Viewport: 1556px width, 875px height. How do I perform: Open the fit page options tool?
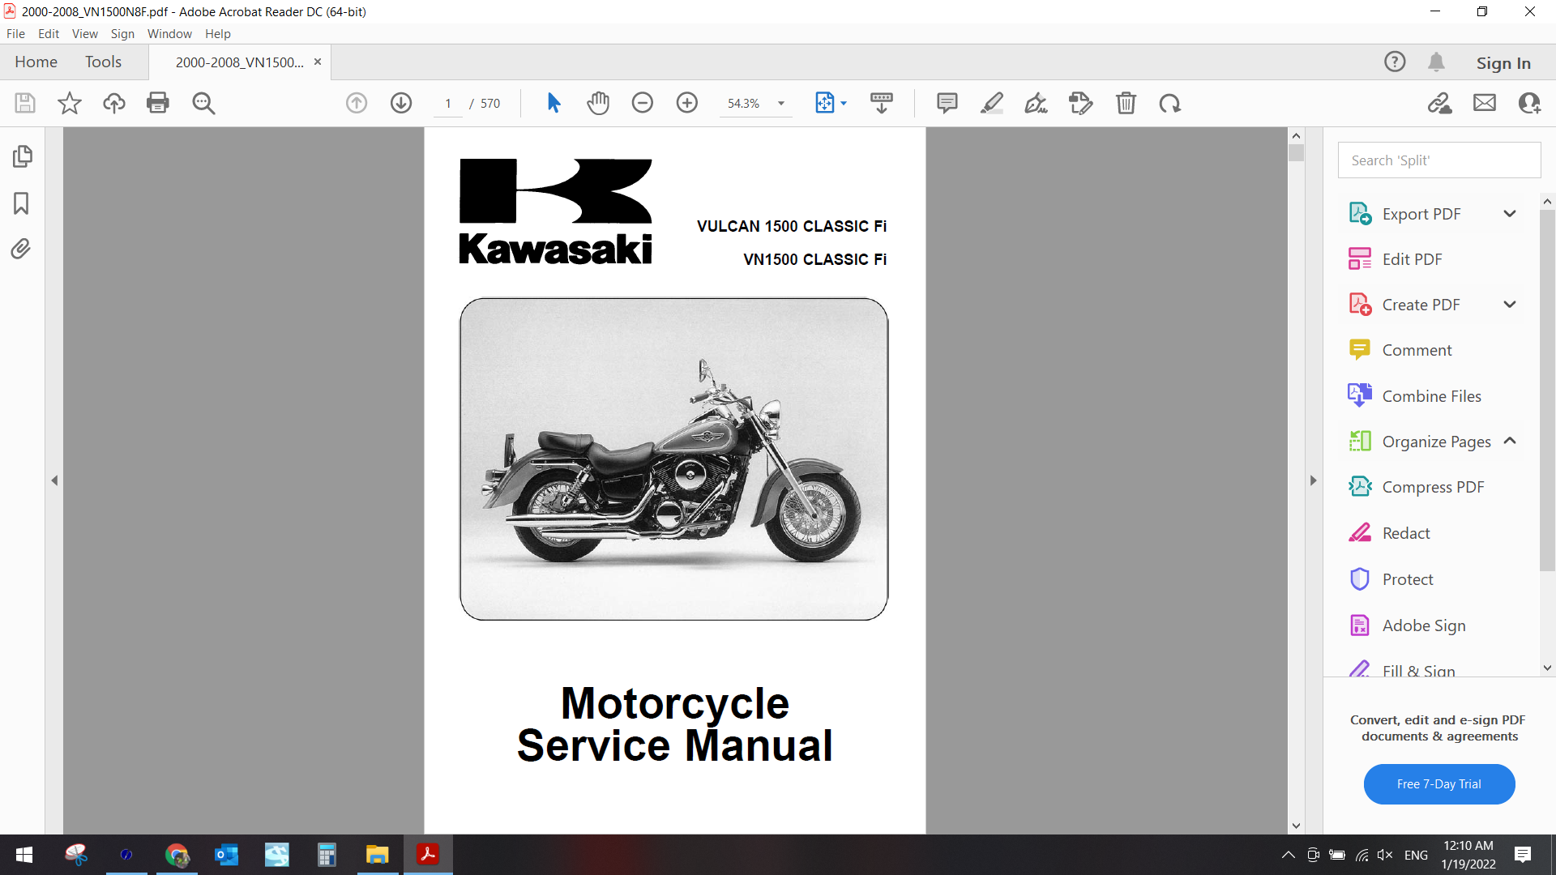(831, 103)
